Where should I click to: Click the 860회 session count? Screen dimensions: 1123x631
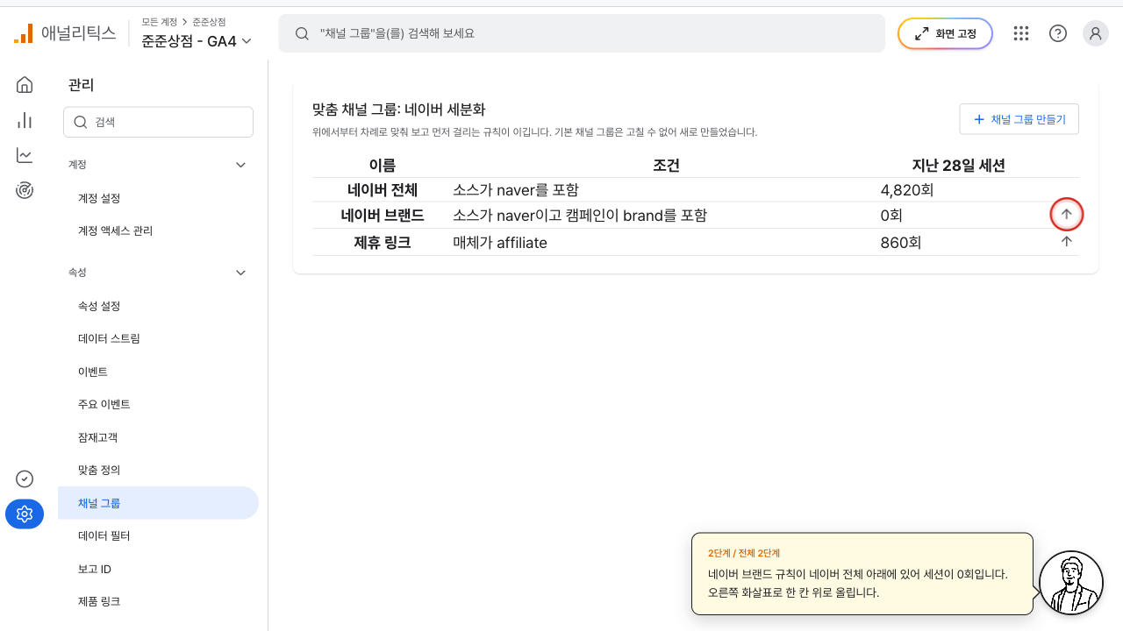pyautogui.click(x=901, y=243)
